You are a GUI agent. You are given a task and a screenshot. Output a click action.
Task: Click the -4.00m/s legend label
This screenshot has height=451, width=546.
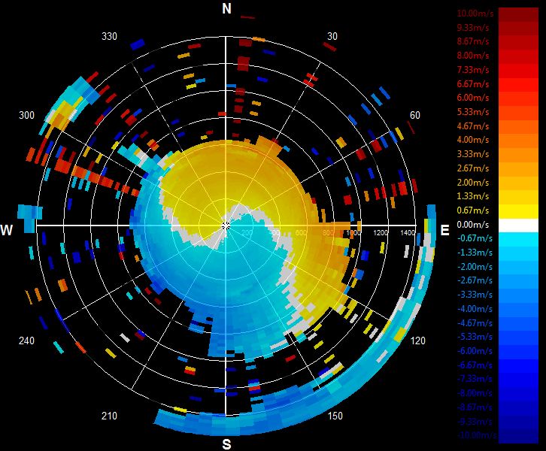point(475,309)
